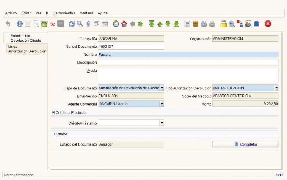Click the undo changes arrow icon
287x180 pixels.
[8, 24]
